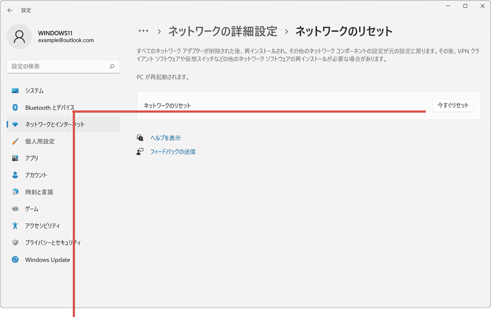Open Bluetooth とデバイス settings via its icon
Viewport: 491px width, 317px height.
(14, 107)
